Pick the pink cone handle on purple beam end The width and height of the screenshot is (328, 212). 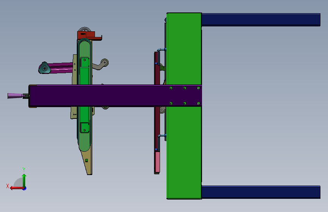(x=15, y=96)
